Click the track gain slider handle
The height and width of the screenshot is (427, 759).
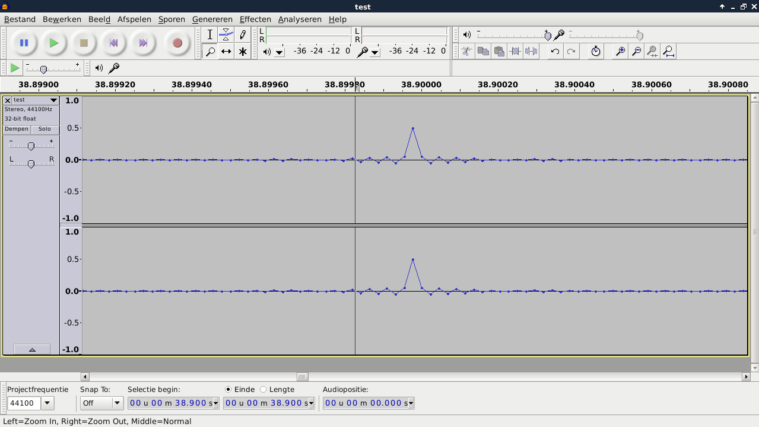(x=31, y=146)
